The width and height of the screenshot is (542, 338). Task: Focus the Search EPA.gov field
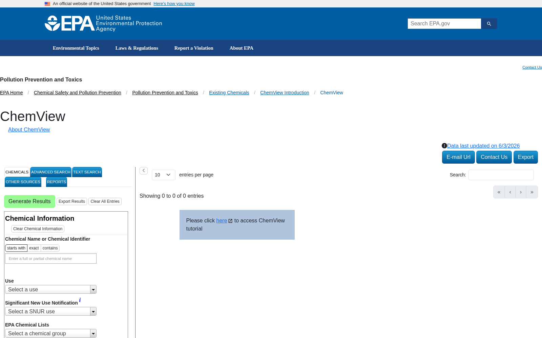pyautogui.click(x=444, y=24)
